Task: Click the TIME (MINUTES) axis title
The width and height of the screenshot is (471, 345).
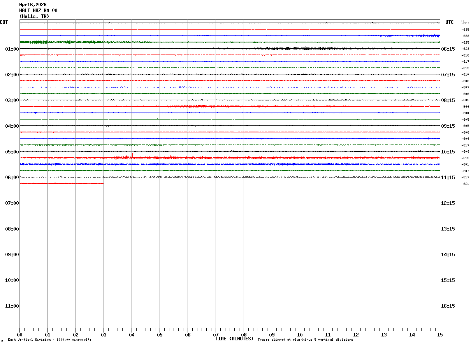Action: [234, 339]
